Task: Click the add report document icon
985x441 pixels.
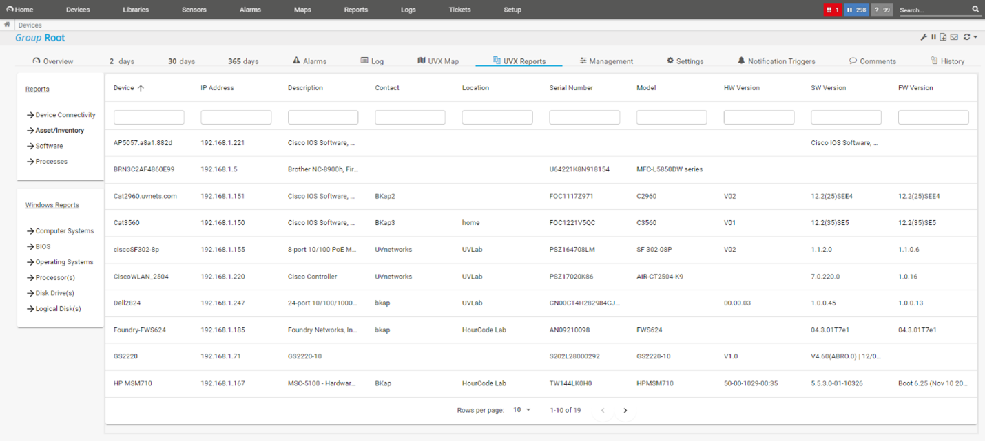Action: 943,36
